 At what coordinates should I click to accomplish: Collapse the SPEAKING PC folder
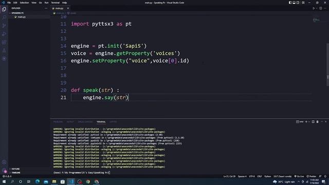pyautogui.click(x=17, y=13)
